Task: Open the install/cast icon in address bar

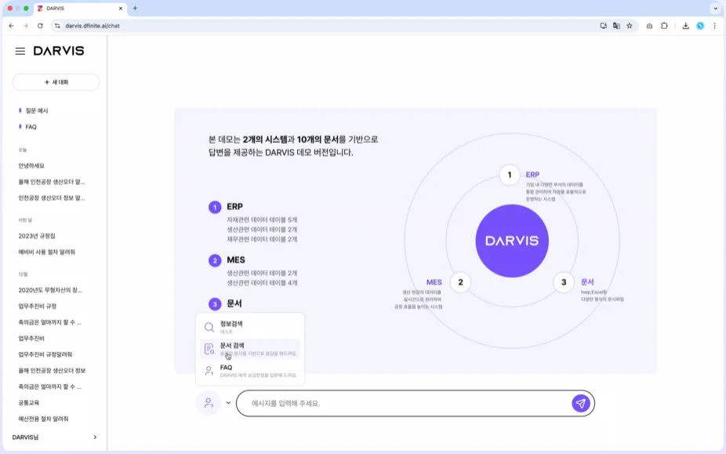Action: click(604, 26)
